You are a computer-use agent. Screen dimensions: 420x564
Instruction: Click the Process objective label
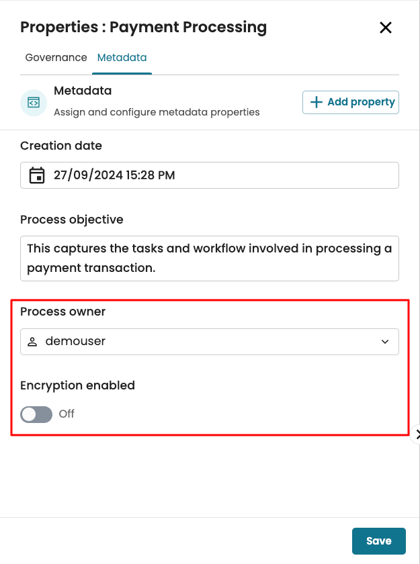72,220
